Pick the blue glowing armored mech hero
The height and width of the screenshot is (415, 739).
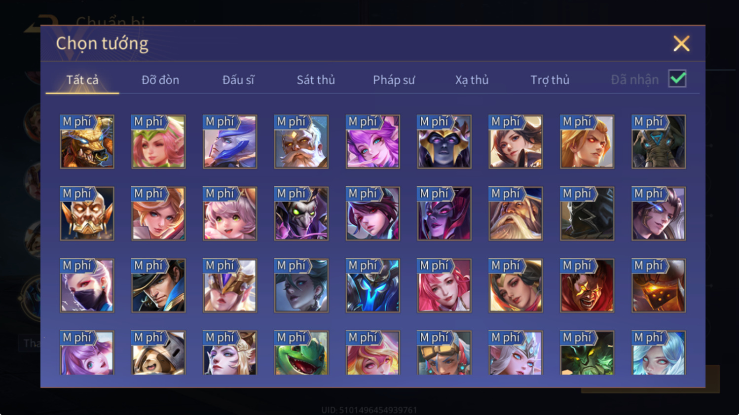coord(373,286)
